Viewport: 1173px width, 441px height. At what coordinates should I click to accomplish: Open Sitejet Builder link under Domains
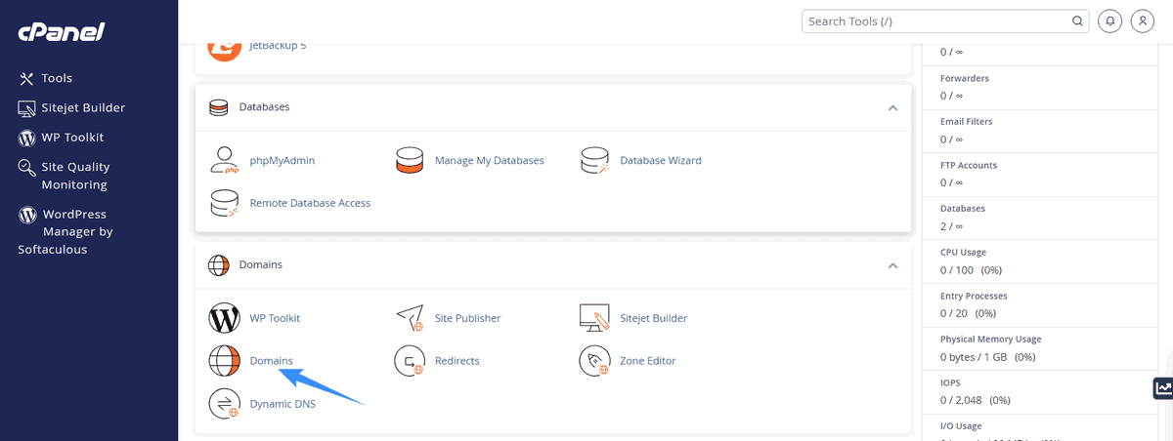654,318
